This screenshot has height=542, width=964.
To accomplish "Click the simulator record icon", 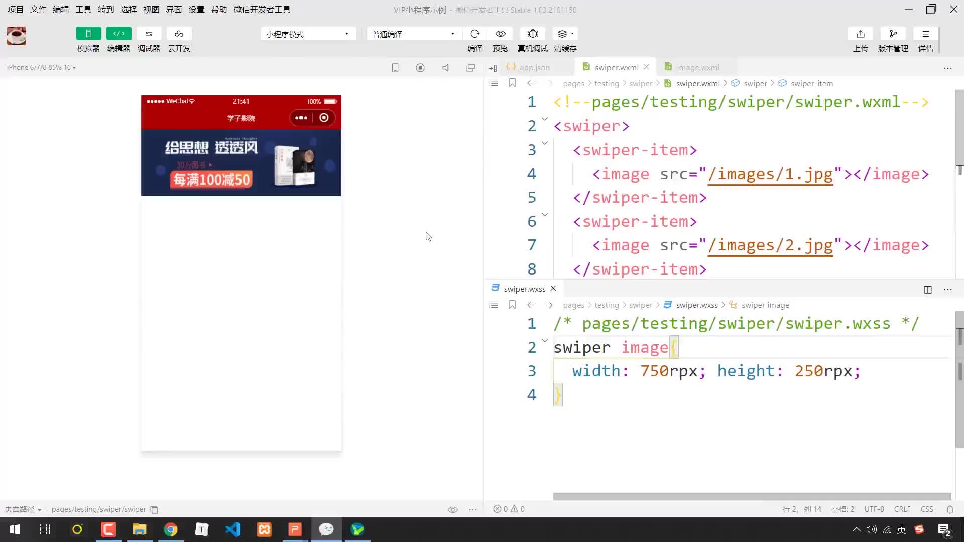I will coord(420,68).
